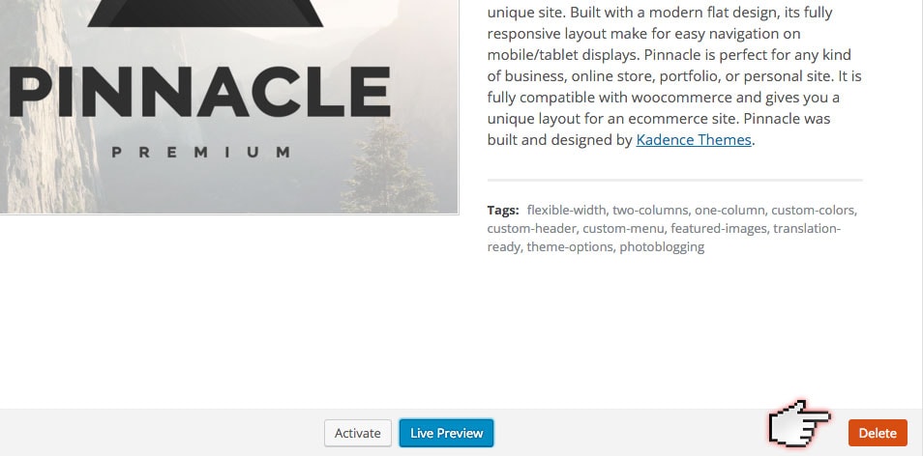Click the theme-options tag
923x456 pixels.
click(x=570, y=246)
